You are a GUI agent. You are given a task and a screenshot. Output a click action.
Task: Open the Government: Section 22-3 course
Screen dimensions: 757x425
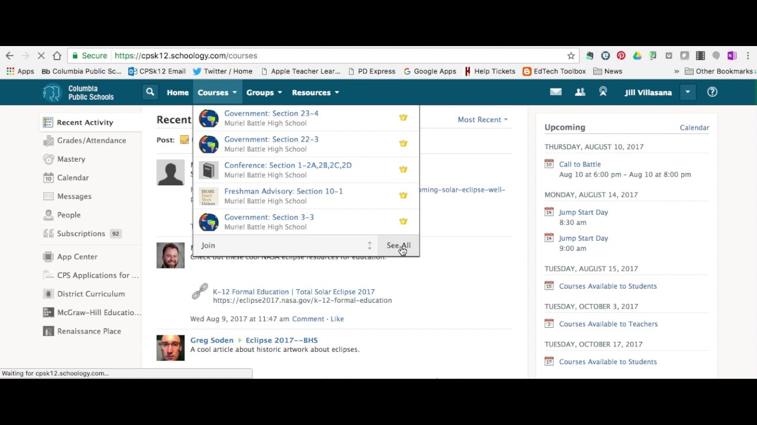click(x=271, y=139)
